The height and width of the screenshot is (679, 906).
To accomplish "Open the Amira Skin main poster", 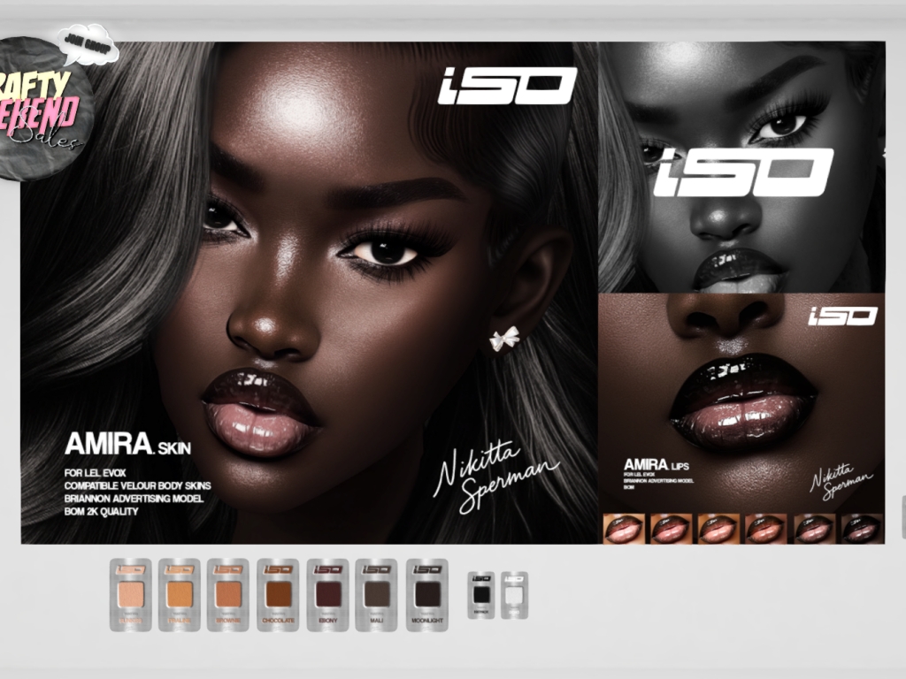I will [310, 292].
